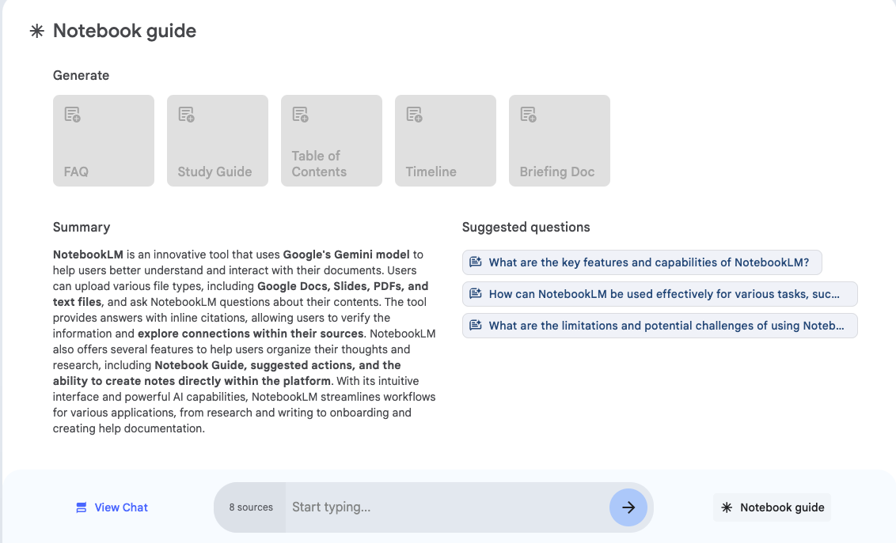Toggle the Notebook guide button at bottom right
Viewport: 896px width, 543px height.
772,507
